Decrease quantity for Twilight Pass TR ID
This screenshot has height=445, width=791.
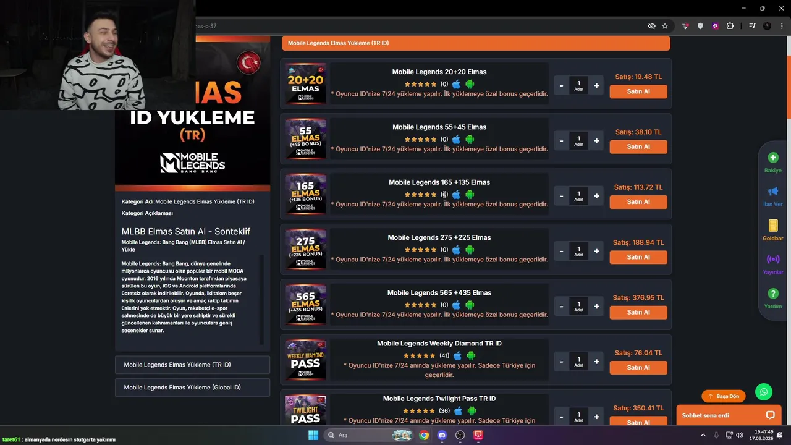561,417
